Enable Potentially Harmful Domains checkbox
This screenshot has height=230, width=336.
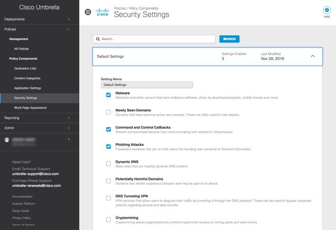point(109,181)
